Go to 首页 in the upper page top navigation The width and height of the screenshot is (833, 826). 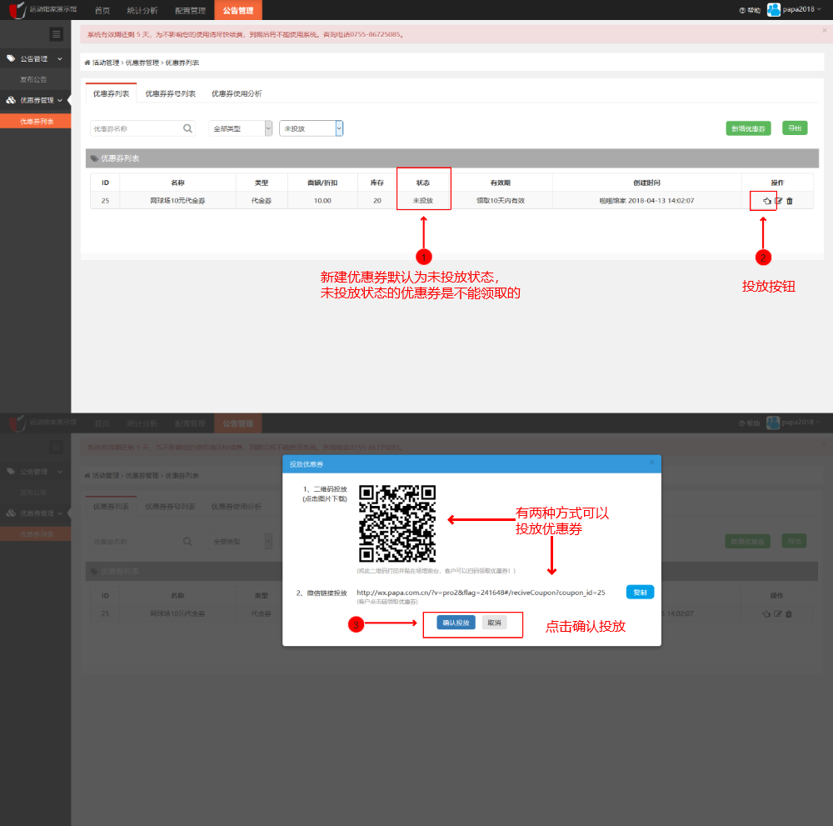(102, 10)
